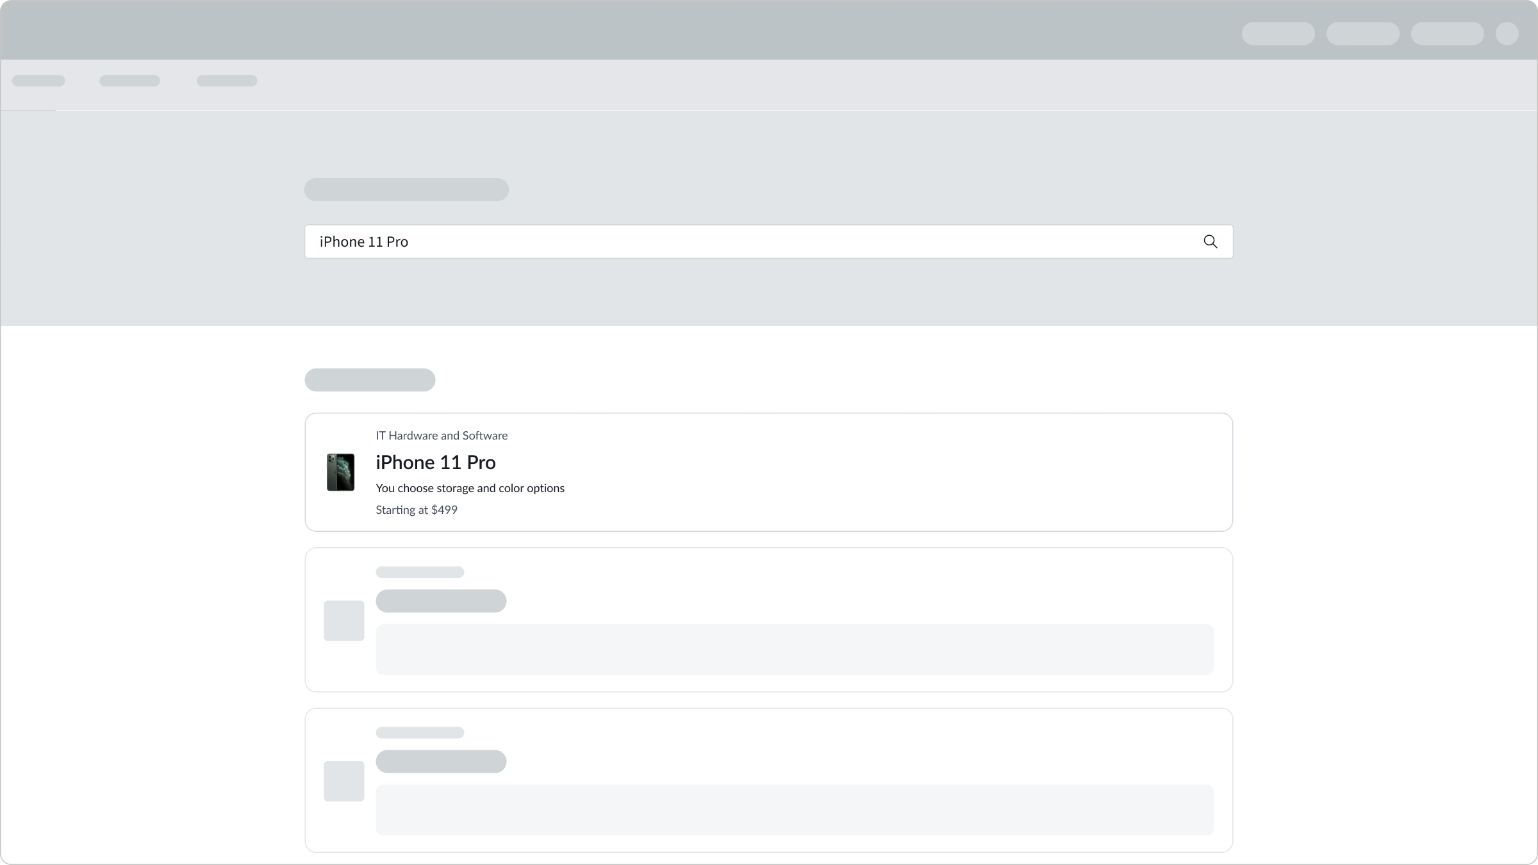Click the iPhone 11 Pro product thumbnail
This screenshot has height=865, width=1538.
pos(340,472)
